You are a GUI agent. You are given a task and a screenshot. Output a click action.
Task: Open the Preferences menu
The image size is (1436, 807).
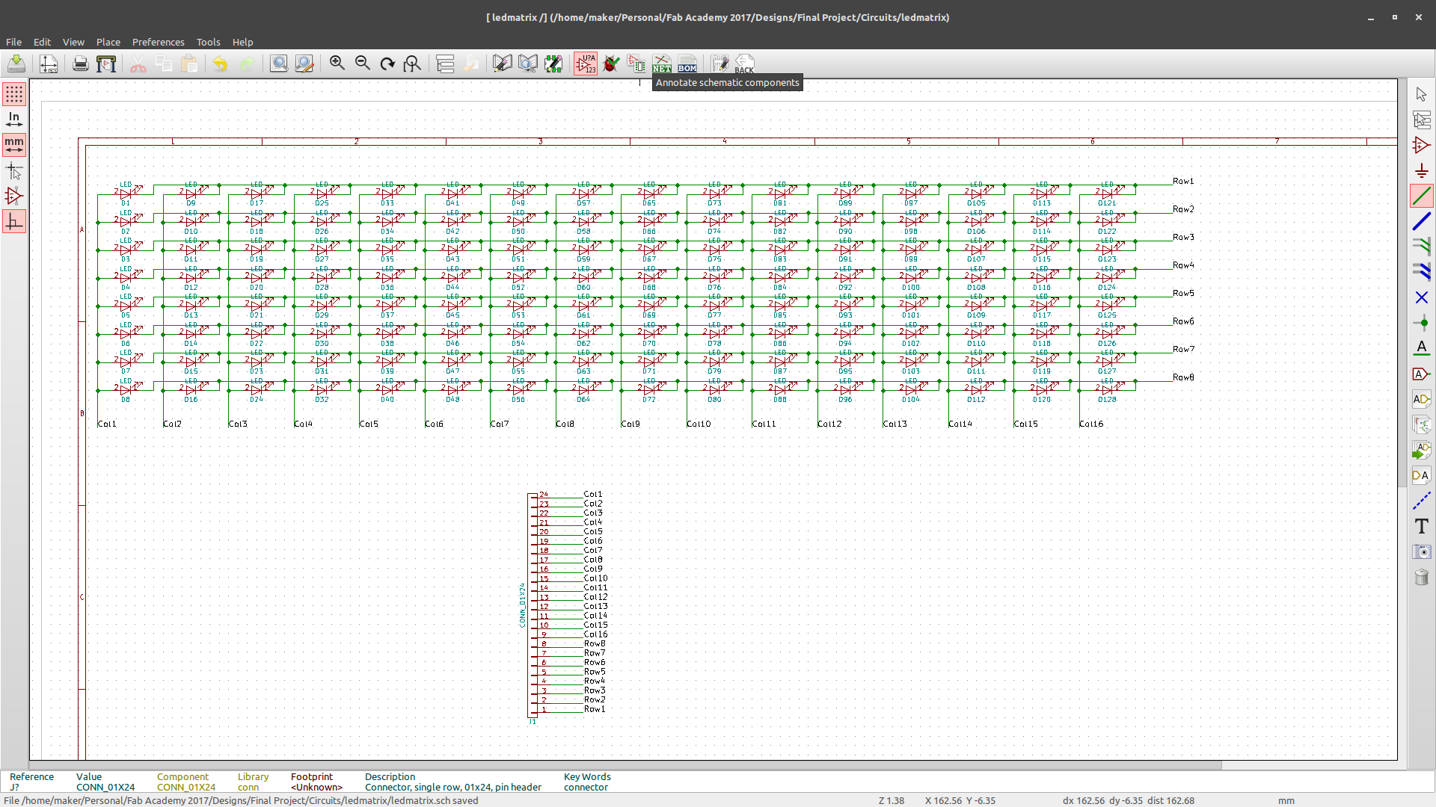pos(158,42)
